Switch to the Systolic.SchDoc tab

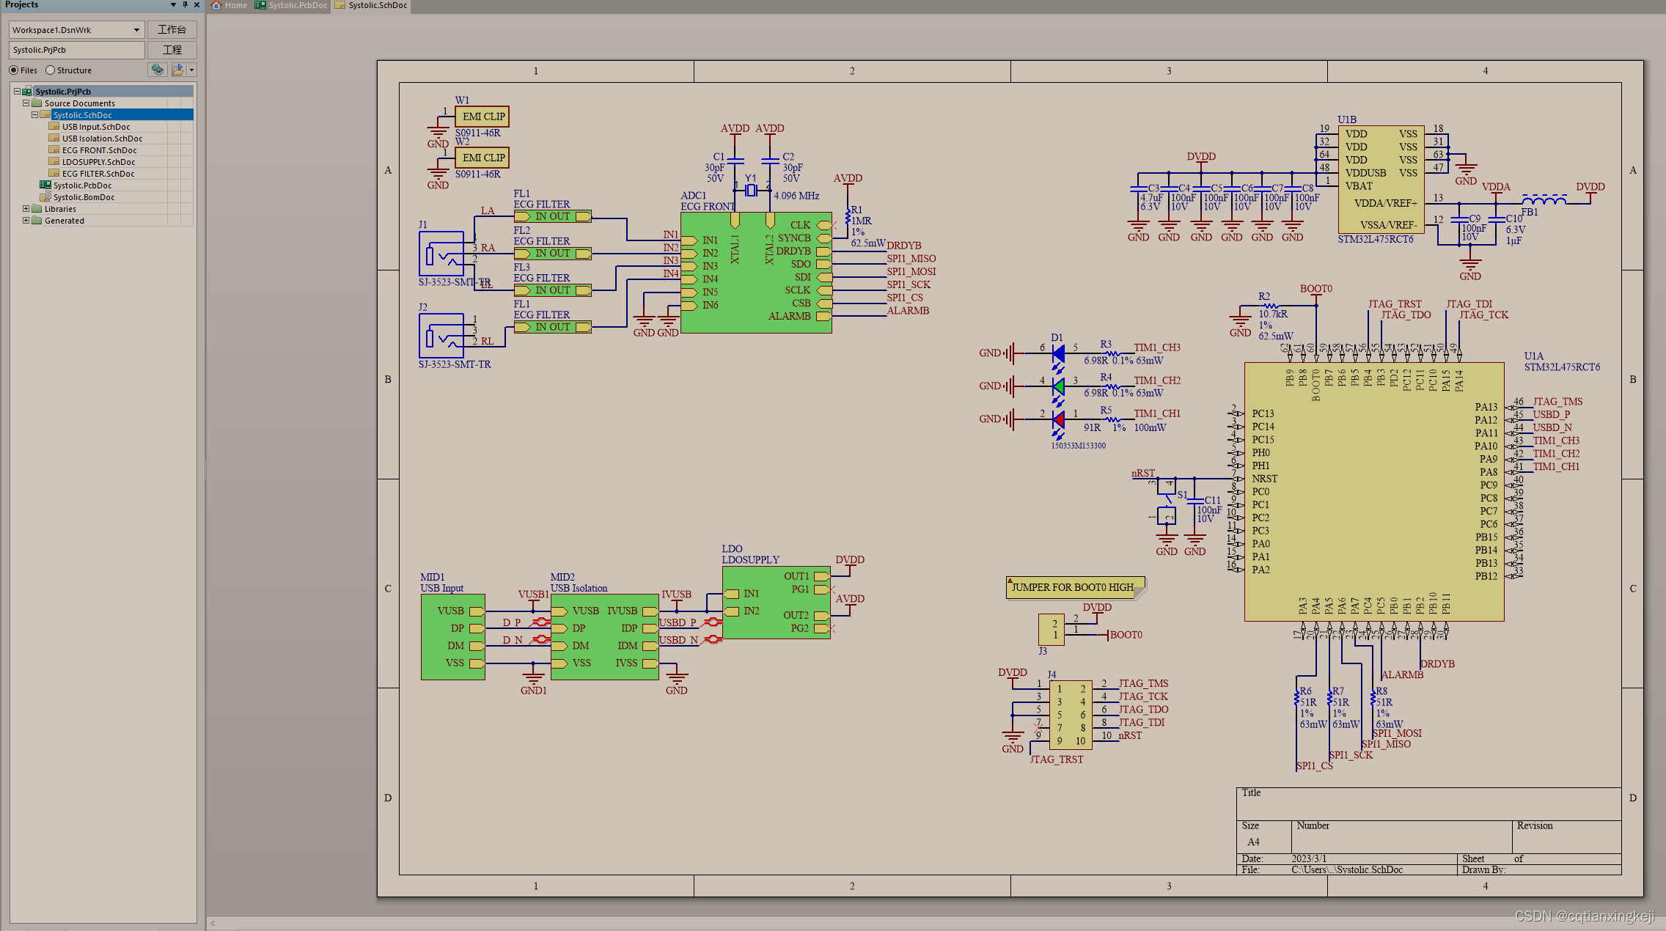pyautogui.click(x=371, y=5)
